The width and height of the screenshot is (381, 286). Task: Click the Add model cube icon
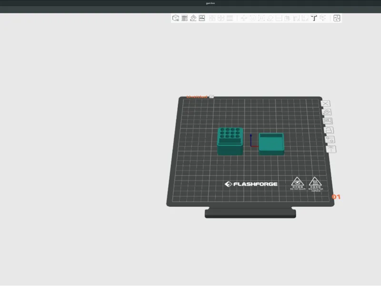click(x=176, y=18)
